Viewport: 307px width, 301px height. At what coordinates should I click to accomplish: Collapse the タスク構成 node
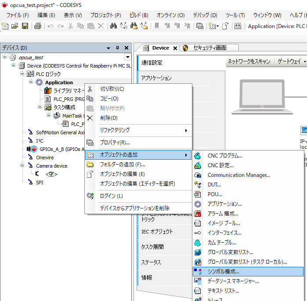(40, 107)
